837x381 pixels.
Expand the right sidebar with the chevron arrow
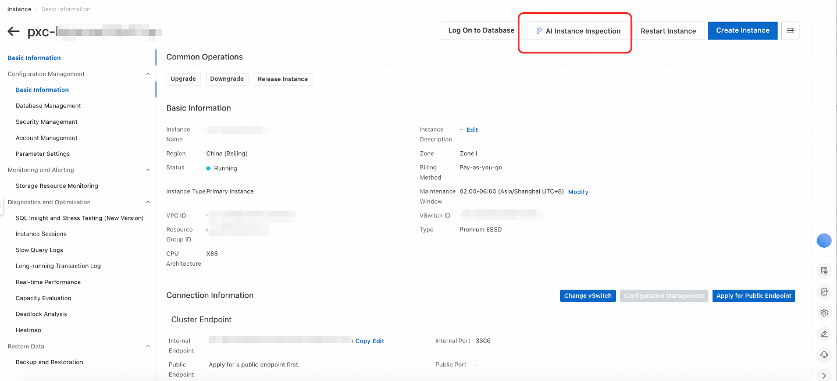[824, 376]
